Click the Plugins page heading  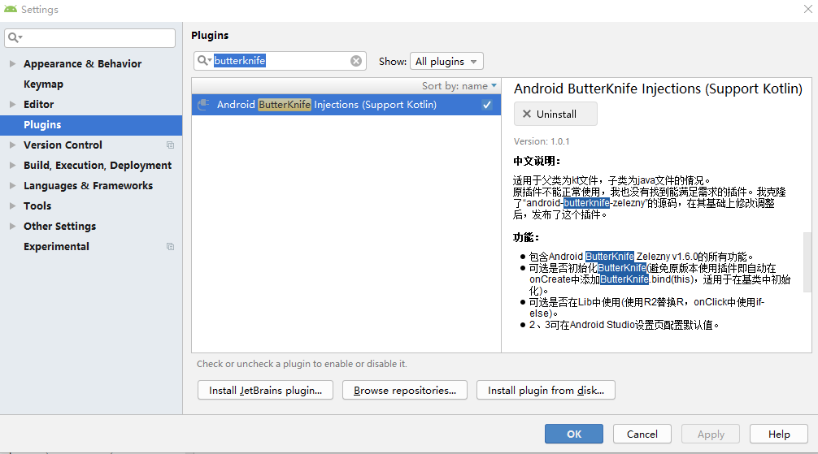pos(210,36)
